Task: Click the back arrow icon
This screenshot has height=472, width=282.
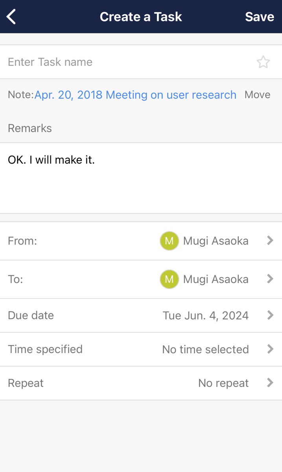Action: pyautogui.click(x=11, y=17)
